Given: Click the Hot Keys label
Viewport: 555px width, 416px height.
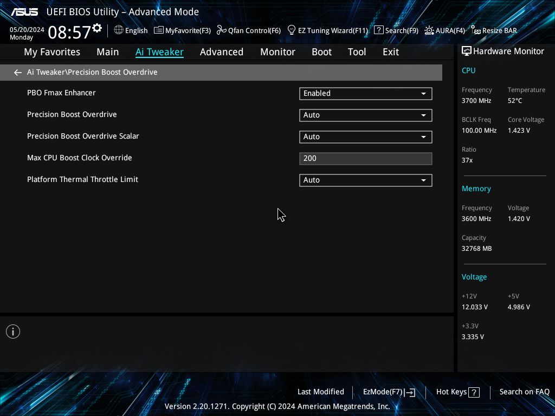Looking at the screenshot, I should point(451,392).
